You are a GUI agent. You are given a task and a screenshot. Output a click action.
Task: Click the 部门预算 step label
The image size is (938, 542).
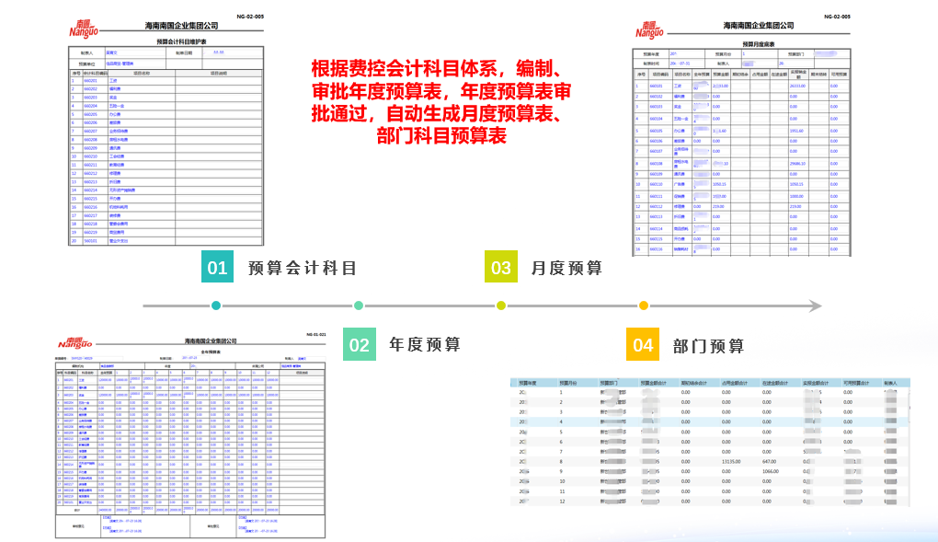(x=708, y=346)
